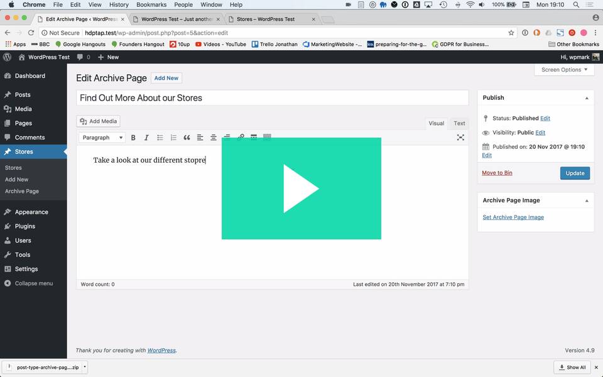Switch to the Text editor tab

click(x=459, y=123)
